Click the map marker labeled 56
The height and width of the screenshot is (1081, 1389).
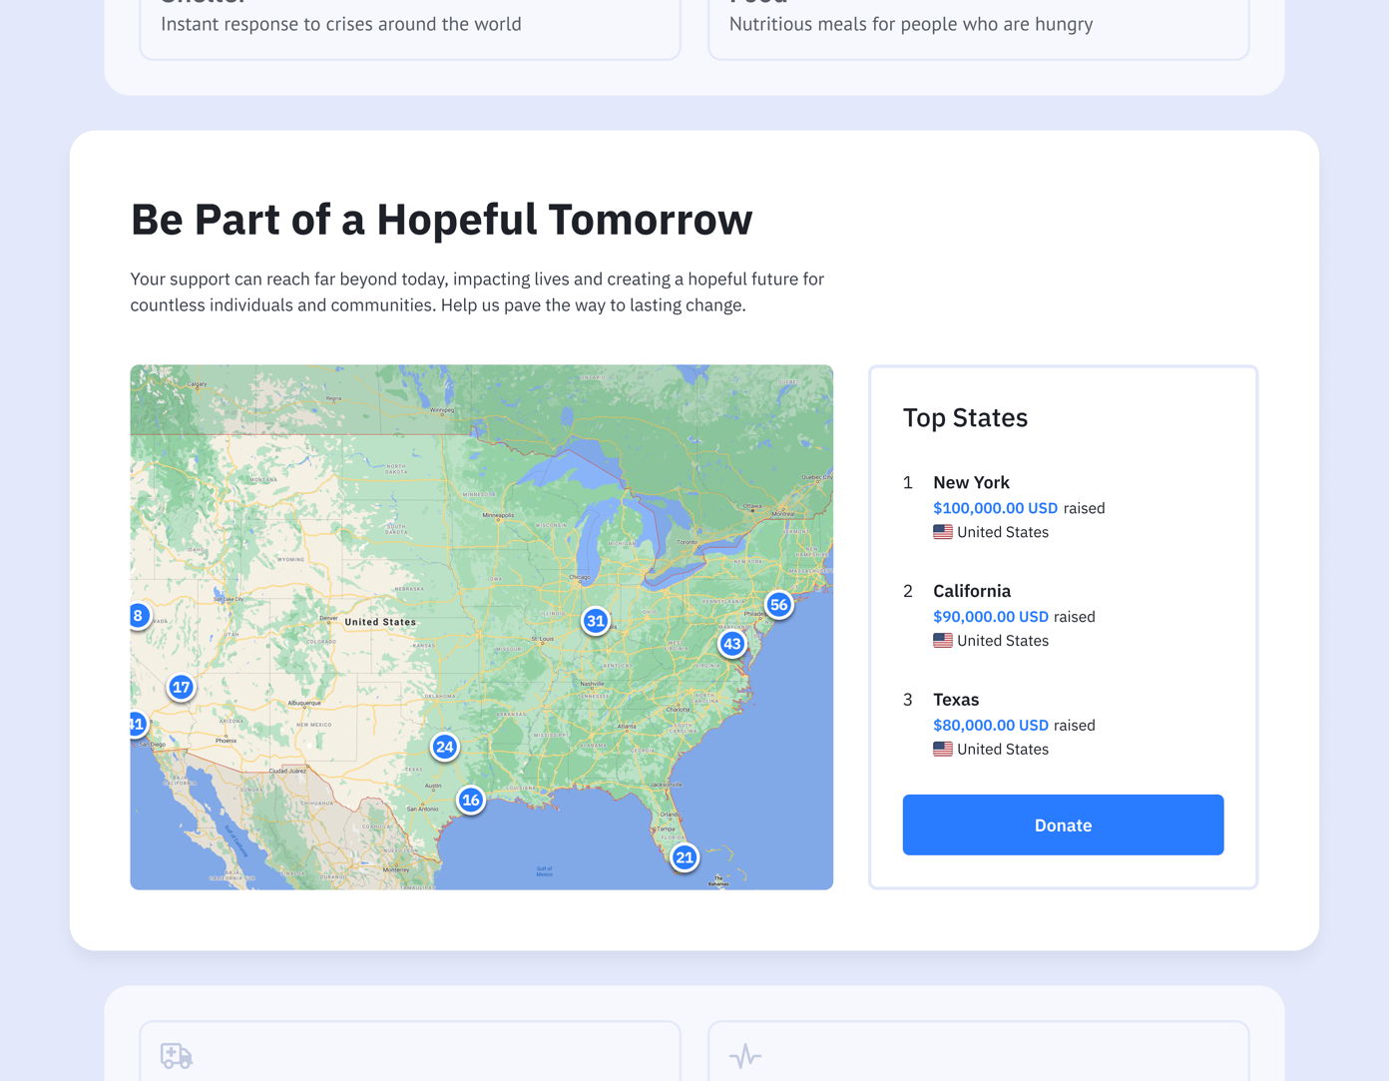click(x=778, y=605)
